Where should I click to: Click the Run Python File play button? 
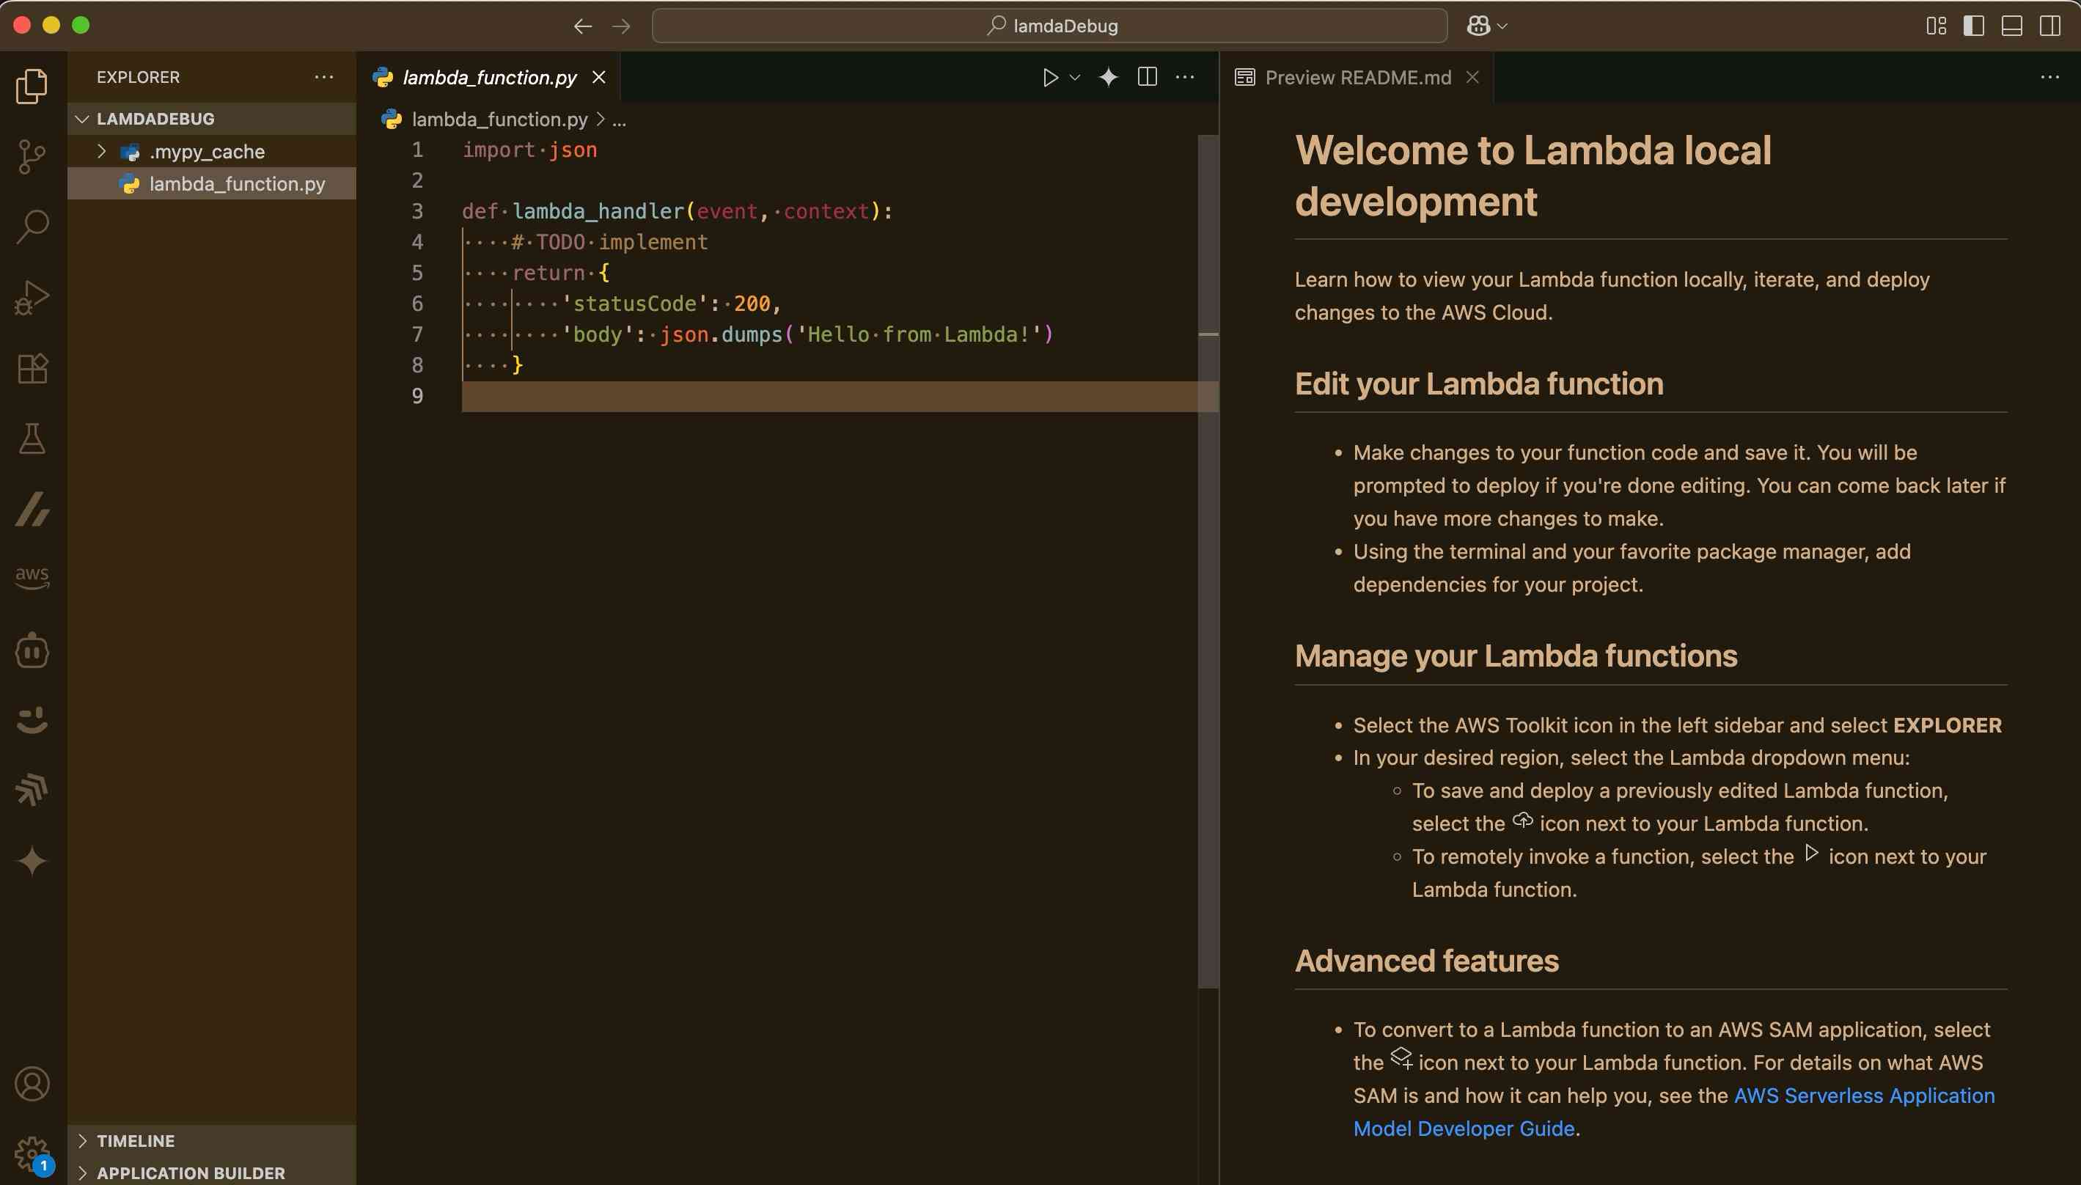tap(1050, 77)
